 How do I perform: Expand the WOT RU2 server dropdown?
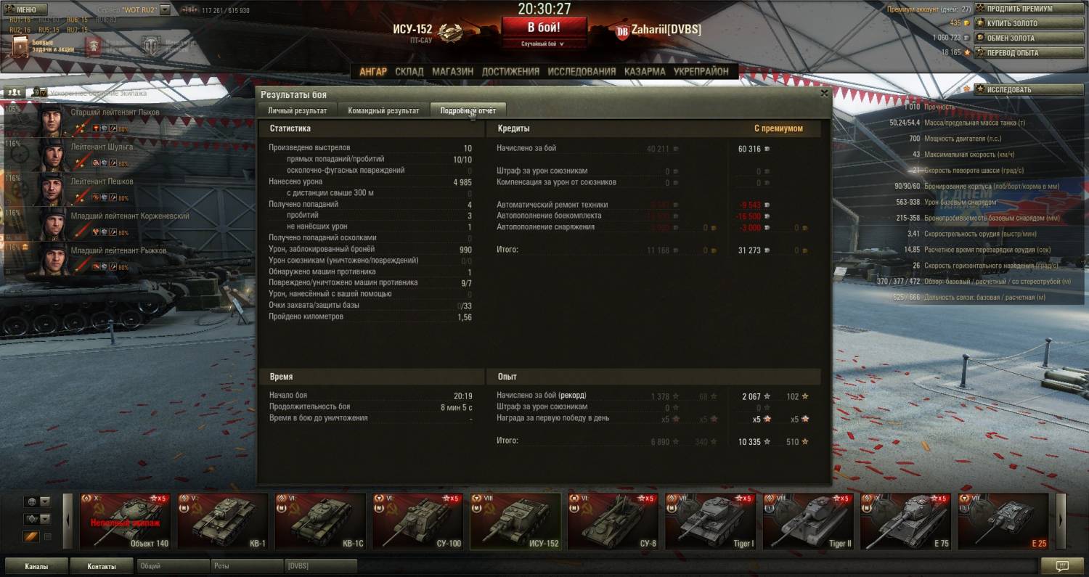pyautogui.click(x=165, y=10)
